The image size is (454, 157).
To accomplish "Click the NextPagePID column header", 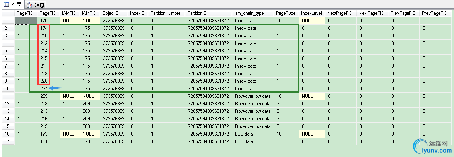I will point(372,13).
